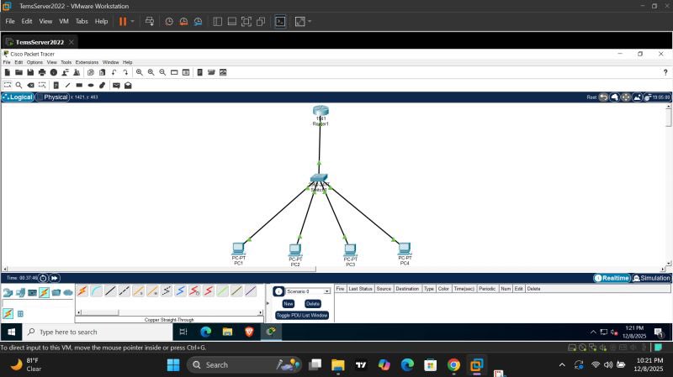Click the switch device in the topology
The width and height of the screenshot is (673, 377).
point(319,178)
